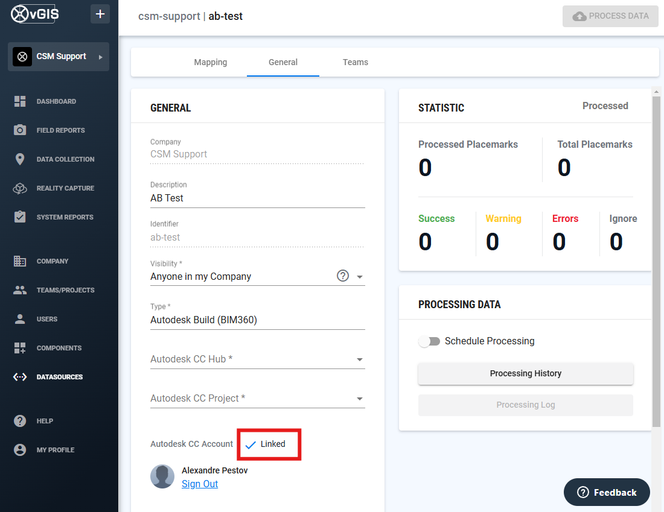Open the Reality Capture cube icon
Image resolution: width=664 pixels, height=512 pixels.
20,188
